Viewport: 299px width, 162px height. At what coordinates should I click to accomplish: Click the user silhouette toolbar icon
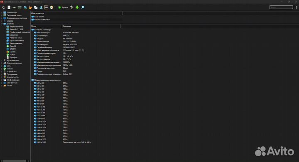tap(41, 7)
